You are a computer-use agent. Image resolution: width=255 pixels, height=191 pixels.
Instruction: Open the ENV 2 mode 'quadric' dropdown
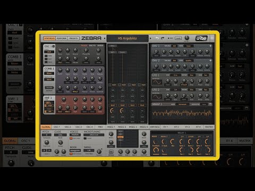(189, 60)
